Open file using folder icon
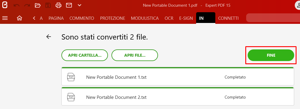The width and height of the screenshot is (300, 109). [x=38, y=5]
